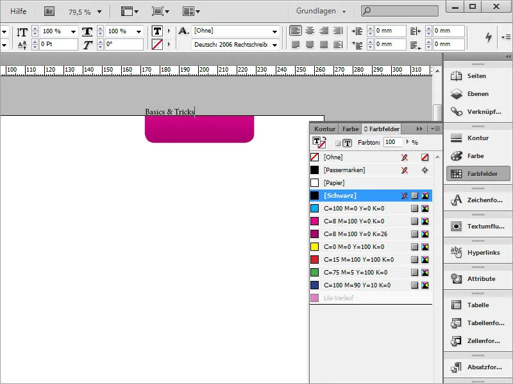Image resolution: width=513 pixels, height=384 pixels.
Task: Select align right paragraph icon
Action: tap(324, 31)
